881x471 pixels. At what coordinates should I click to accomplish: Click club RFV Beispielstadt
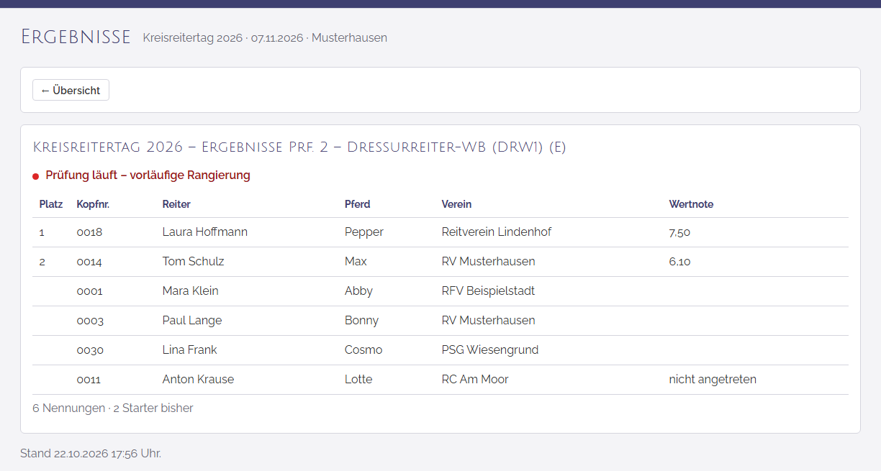pyautogui.click(x=488, y=291)
